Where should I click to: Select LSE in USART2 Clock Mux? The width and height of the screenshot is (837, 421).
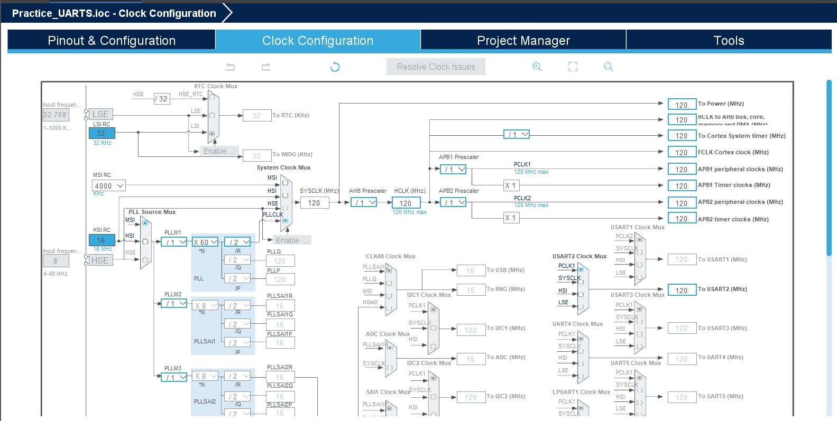581,306
